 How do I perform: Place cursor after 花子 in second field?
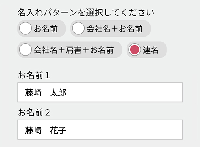67,130
